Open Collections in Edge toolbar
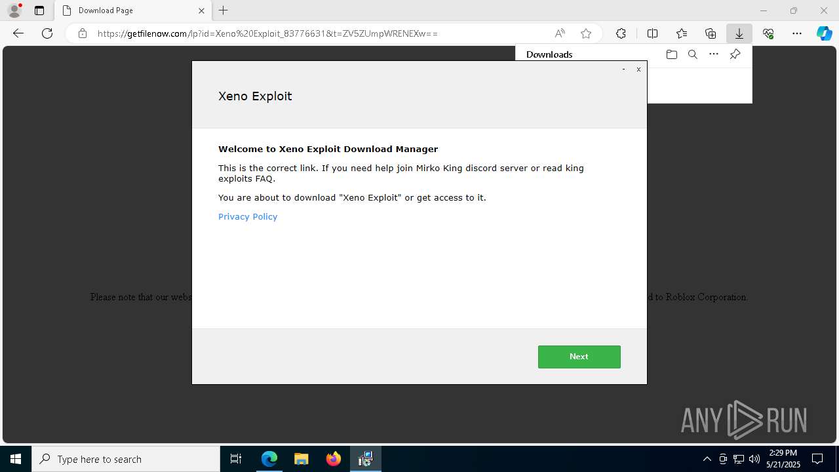Image resolution: width=839 pixels, height=472 pixels. pos(711,33)
